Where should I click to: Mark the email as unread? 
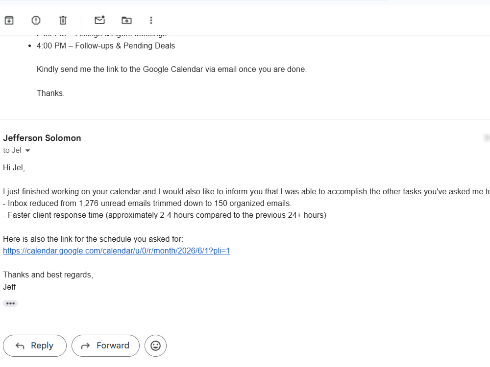coord(99,20)
